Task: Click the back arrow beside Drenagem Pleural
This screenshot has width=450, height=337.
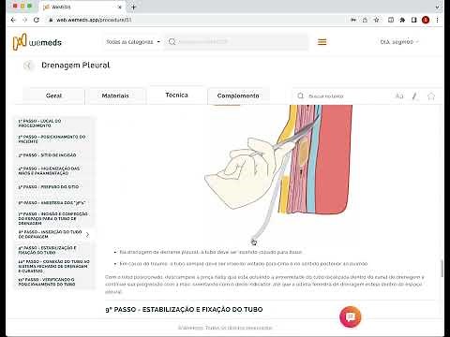Action: tap(27, 66)
